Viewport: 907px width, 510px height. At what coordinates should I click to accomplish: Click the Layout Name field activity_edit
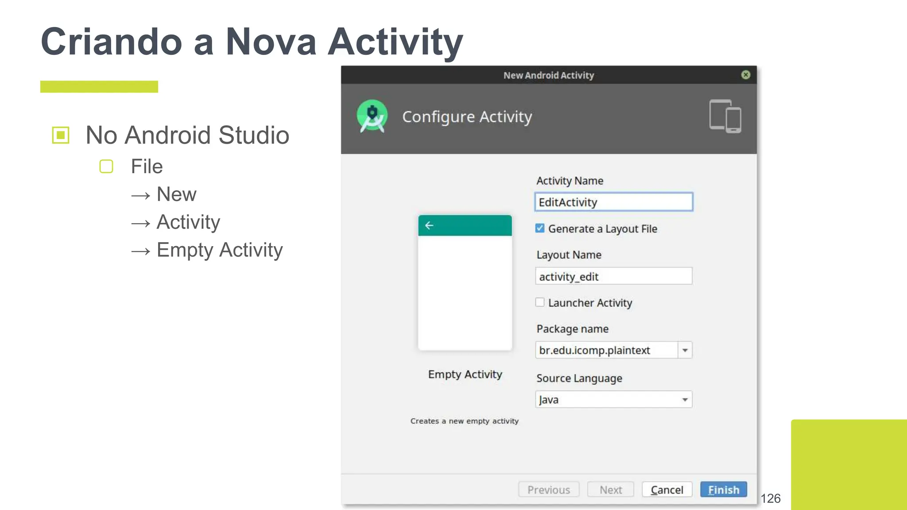[613, 276]
